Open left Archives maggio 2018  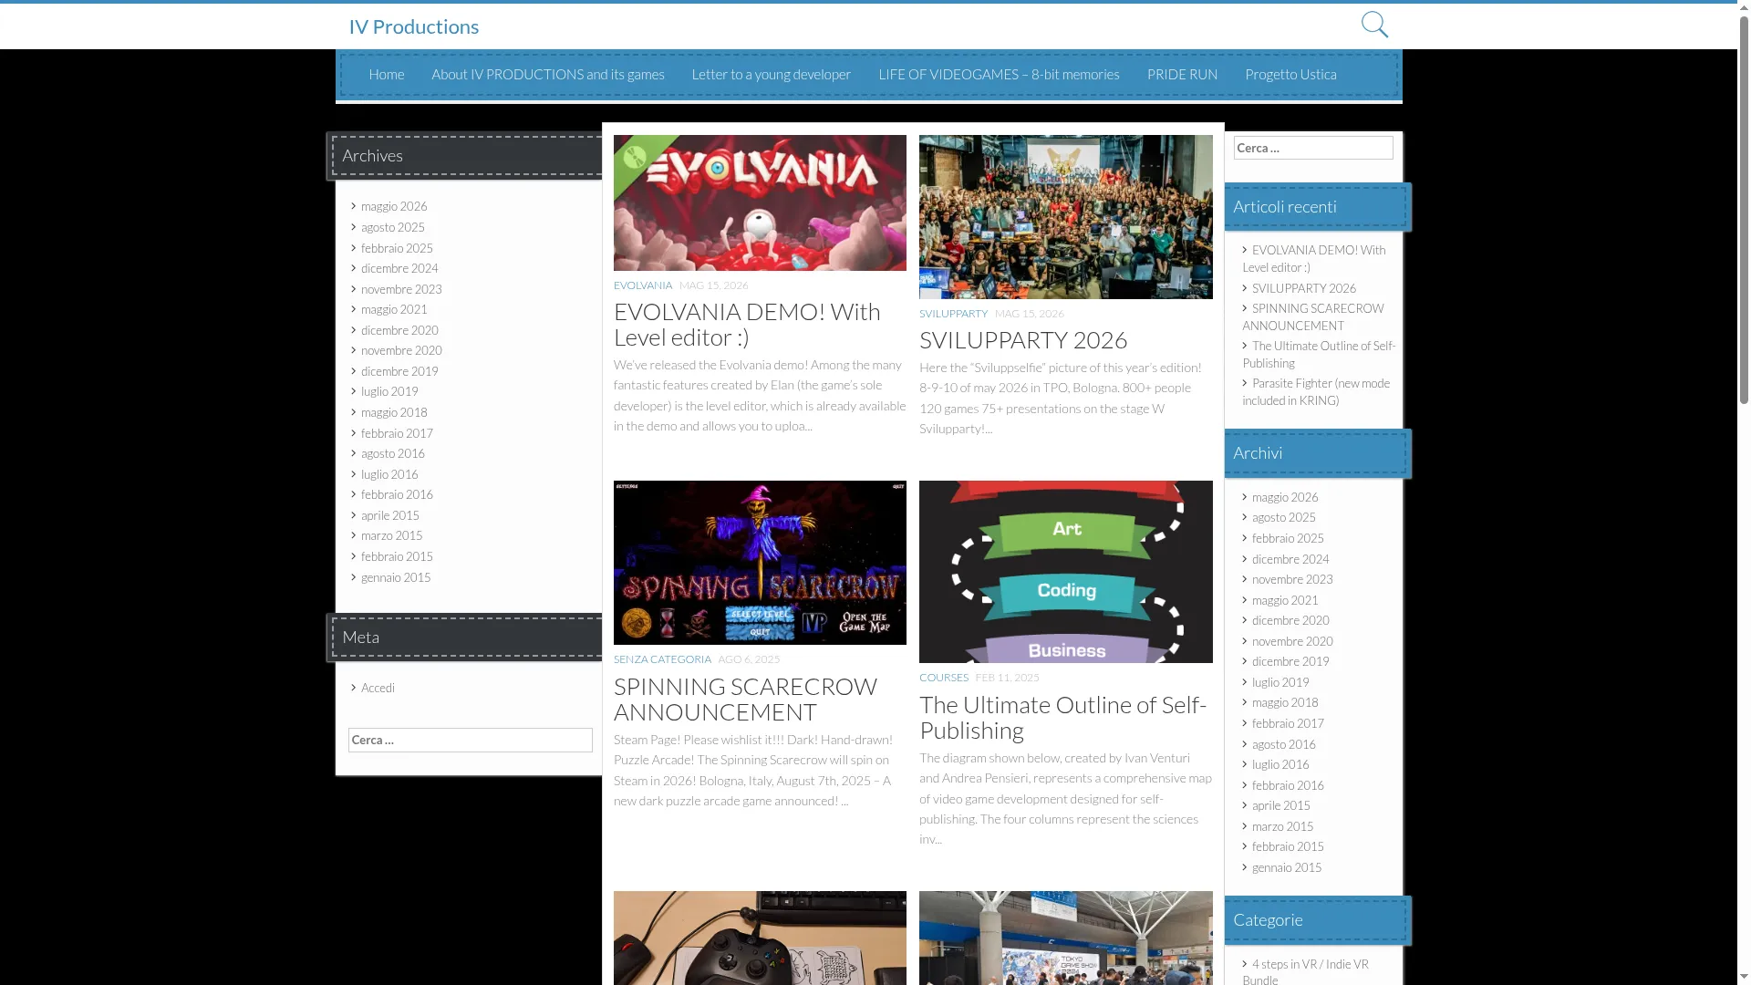[x=394, y=412]
